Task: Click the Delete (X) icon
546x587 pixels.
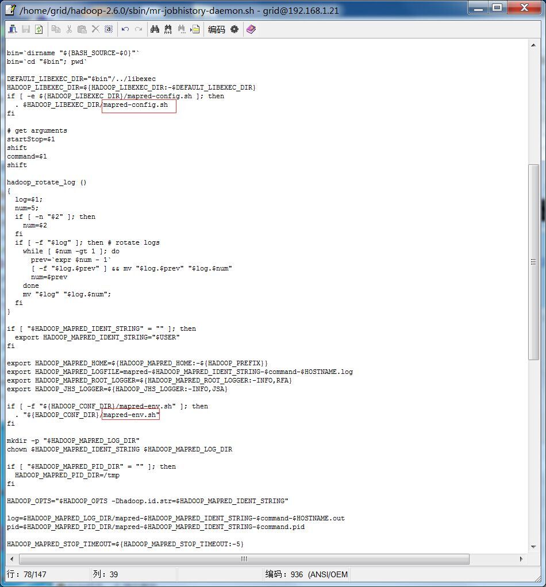Action: [x=95, y=29]
